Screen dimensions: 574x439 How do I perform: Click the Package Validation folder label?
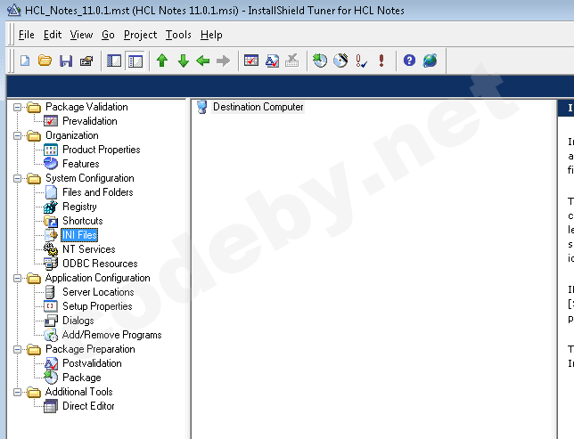coord(86,107)
